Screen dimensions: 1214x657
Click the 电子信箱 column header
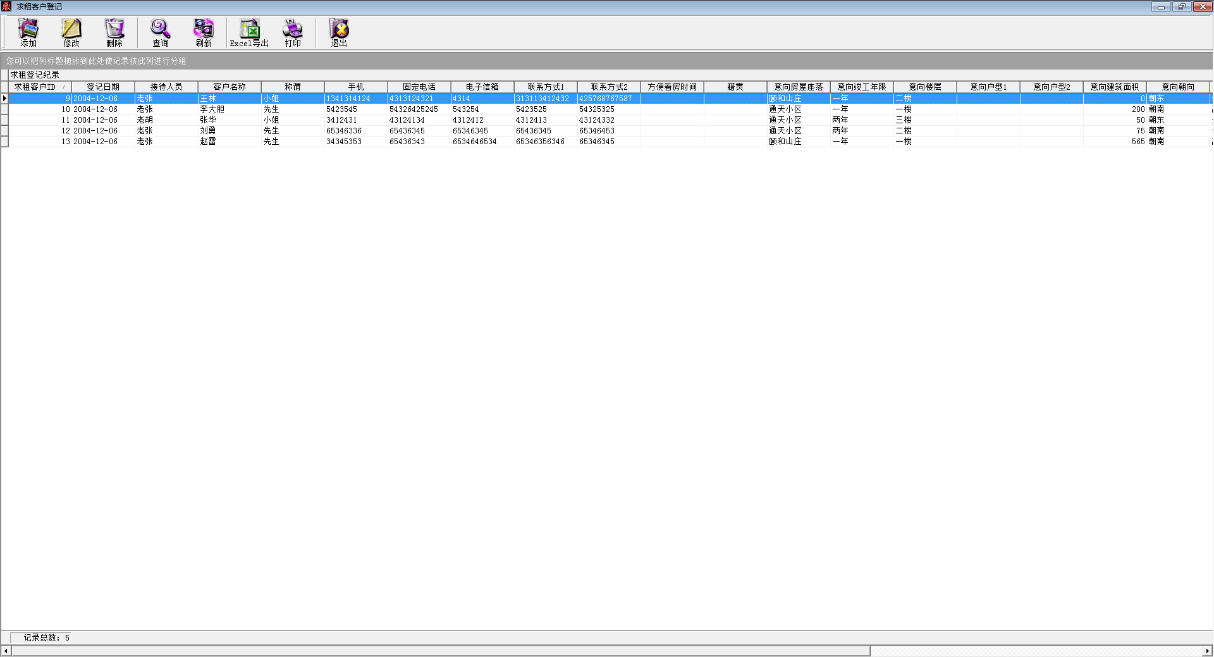click(482, 87)
